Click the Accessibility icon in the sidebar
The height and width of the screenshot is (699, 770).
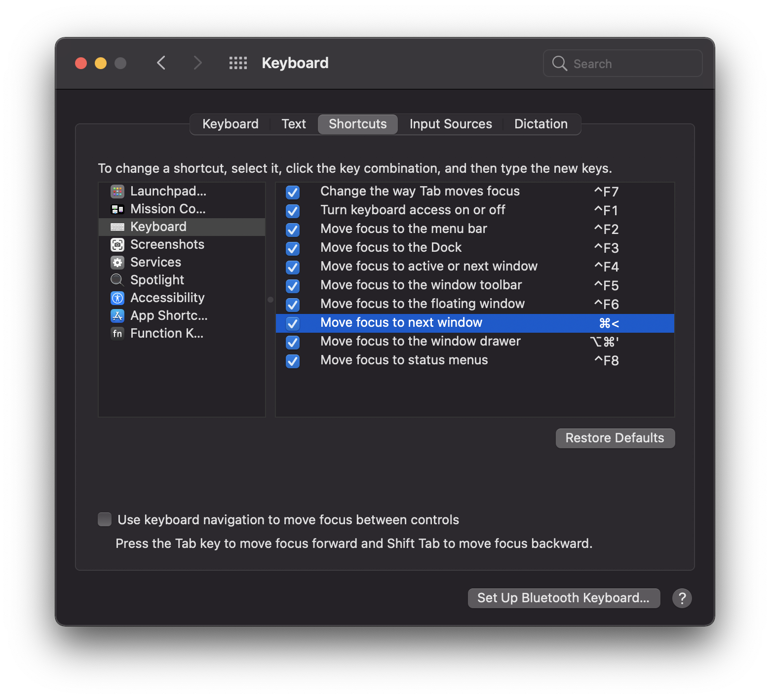[117, 298]
